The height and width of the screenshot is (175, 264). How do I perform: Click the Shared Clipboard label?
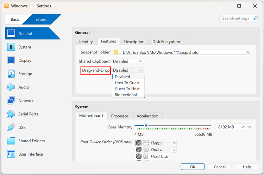94,61
